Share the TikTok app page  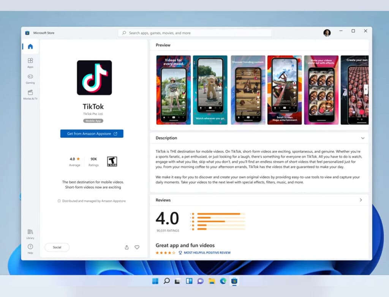tap(127, 247)
